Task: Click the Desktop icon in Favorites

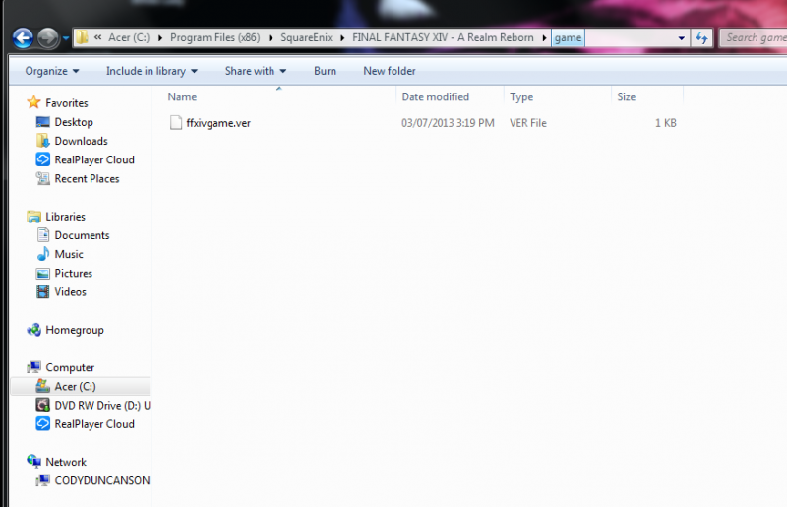Action: [x=43, y=122]
